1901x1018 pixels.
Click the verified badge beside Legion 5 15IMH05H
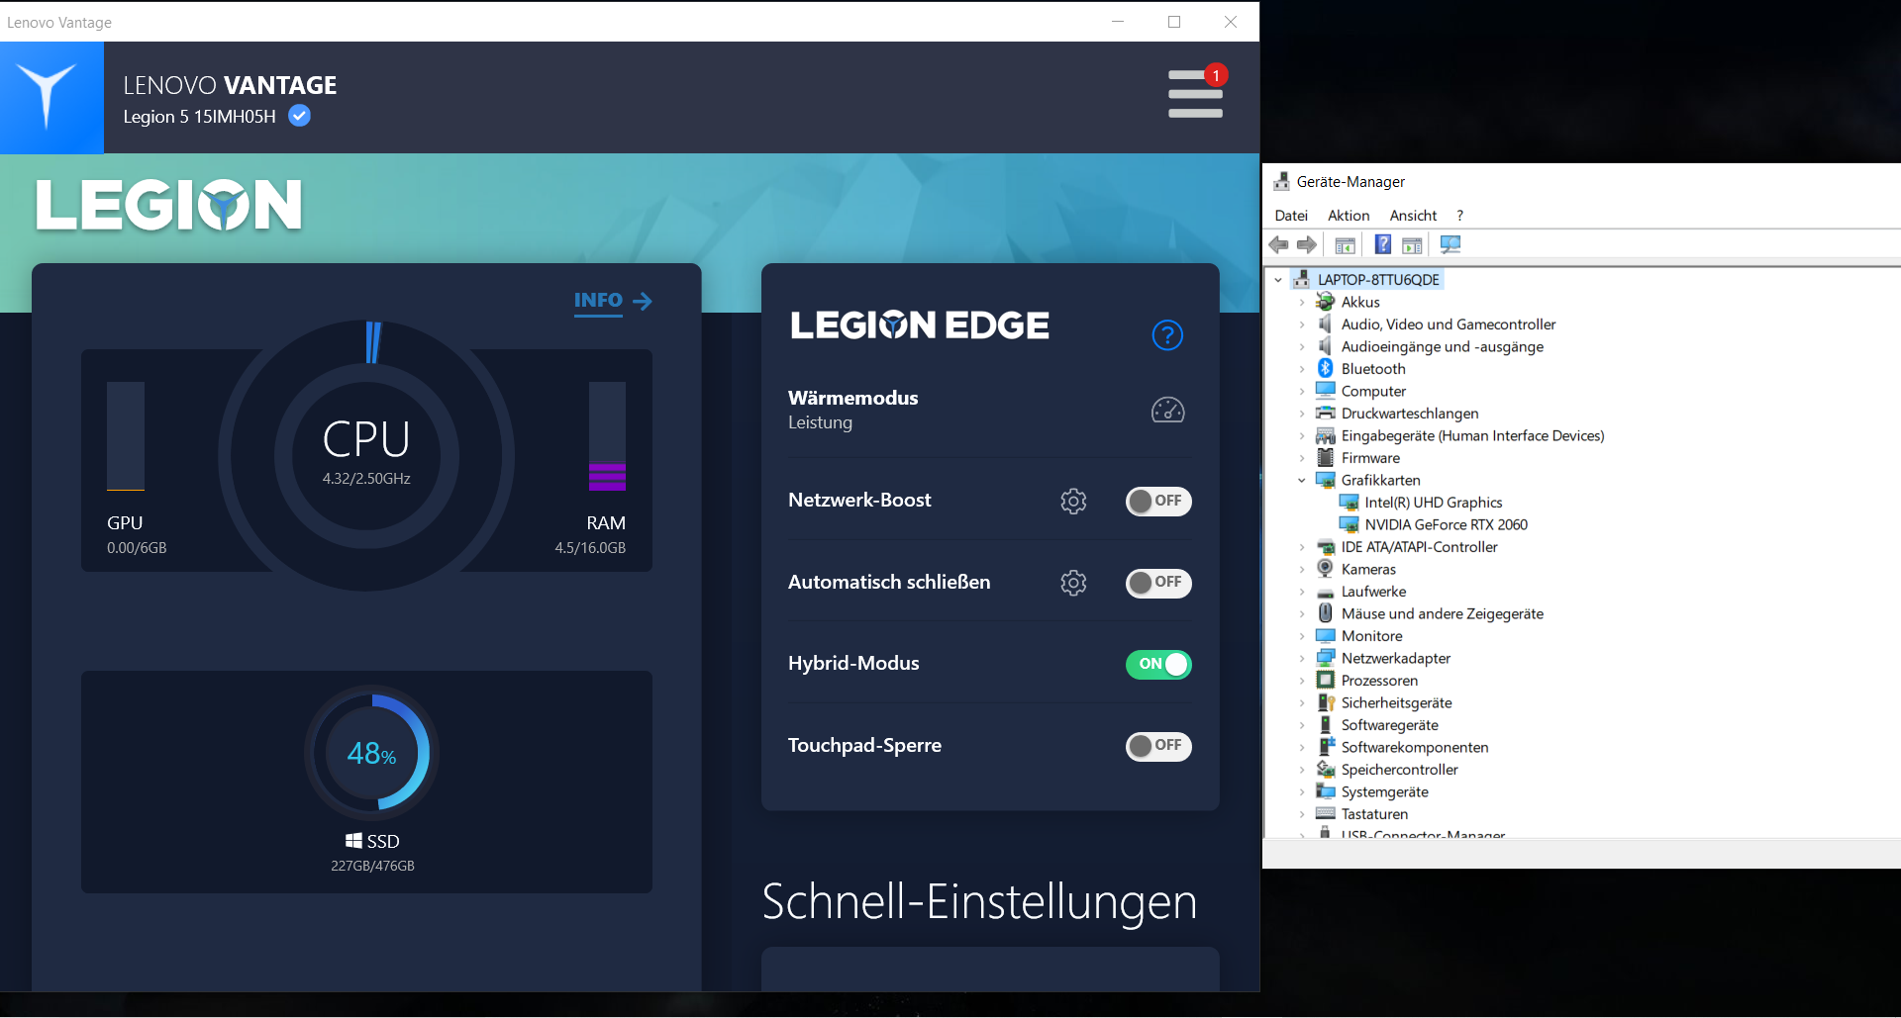[x=299, y=117]
